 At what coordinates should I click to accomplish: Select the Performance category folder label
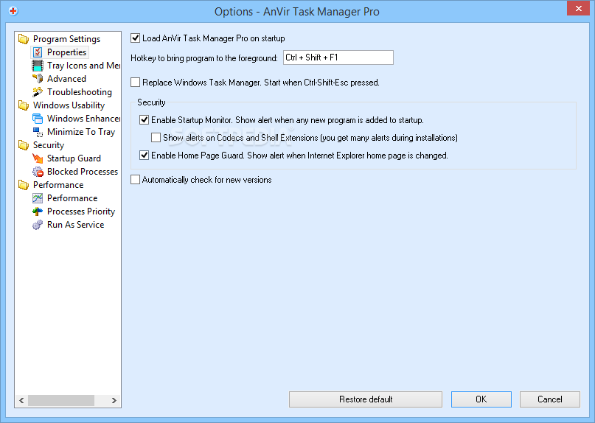click(x=58, y=185)
